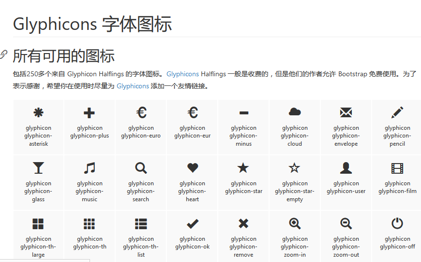Click the glyphicon-glass label text
421x262 pixels.
pos(38,191)
